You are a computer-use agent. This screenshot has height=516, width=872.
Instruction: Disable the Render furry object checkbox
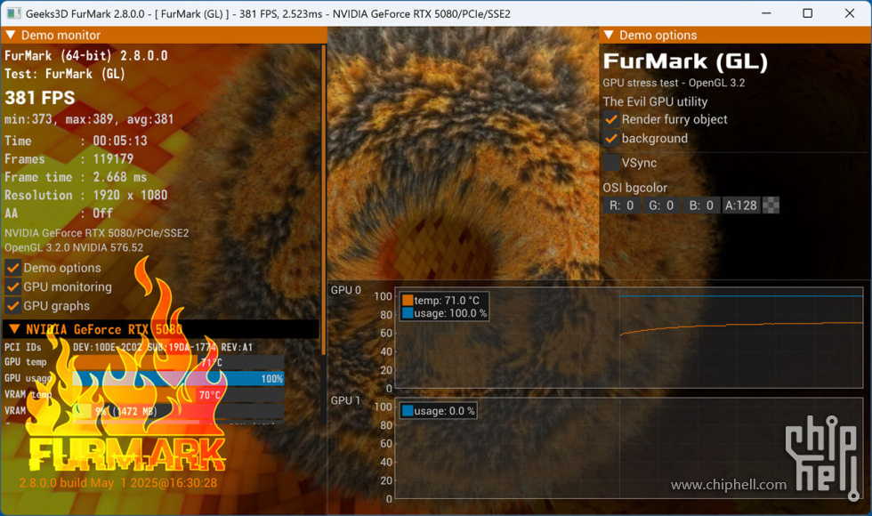[611, 119]
